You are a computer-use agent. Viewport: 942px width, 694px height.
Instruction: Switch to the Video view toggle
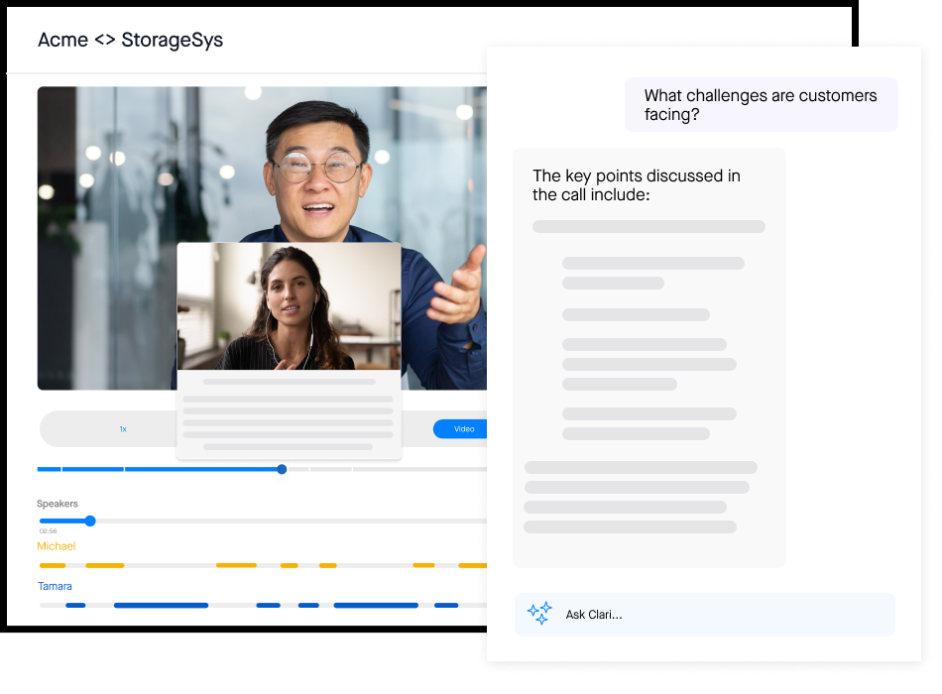point(463,429)
